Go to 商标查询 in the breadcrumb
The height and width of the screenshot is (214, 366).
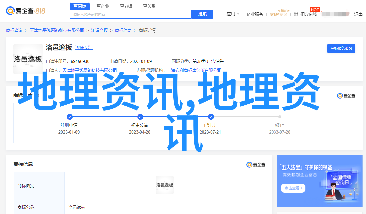click(x=14, y=31)
